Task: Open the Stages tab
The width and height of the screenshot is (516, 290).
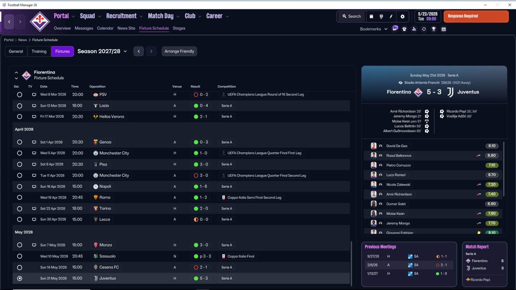Action: [x=179, y=28]
